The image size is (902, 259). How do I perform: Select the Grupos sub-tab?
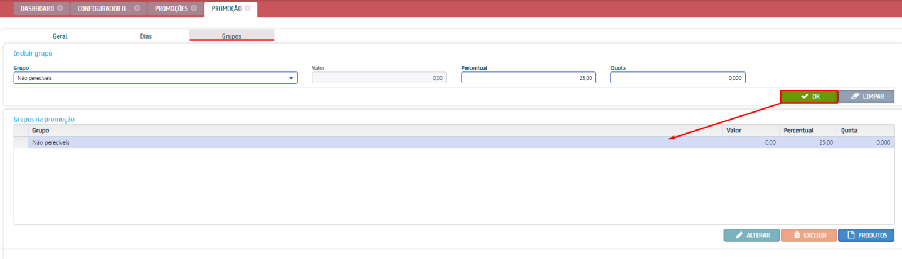coord(231,36)
